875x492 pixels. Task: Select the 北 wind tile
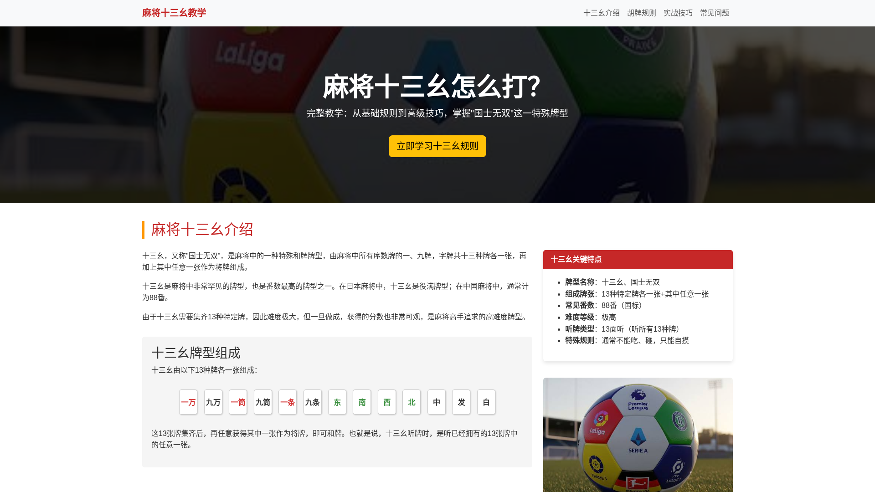pos(412,402)
